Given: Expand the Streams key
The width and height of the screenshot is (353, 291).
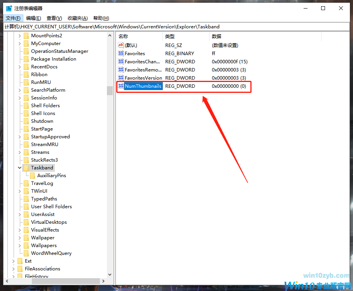Looking at the screenshot, I should tap(19, 152).
